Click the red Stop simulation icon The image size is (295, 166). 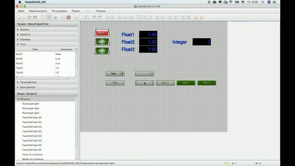(69, 18)
